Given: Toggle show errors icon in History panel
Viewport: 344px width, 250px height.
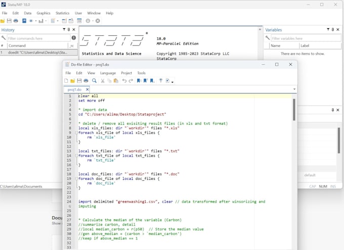Looking at the screenshot, I should [74, 38].
